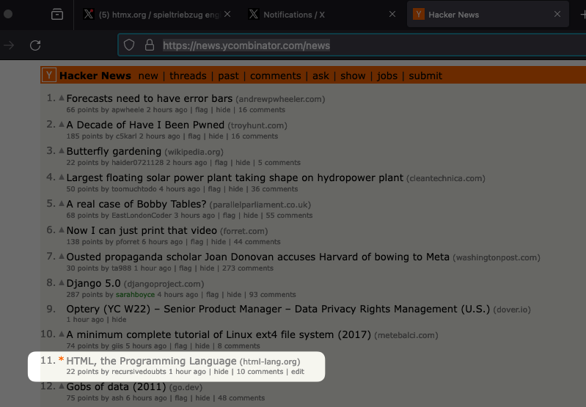Click the 'edit' link on HTML story
The image size is (586, 407).
coord(298,372)
